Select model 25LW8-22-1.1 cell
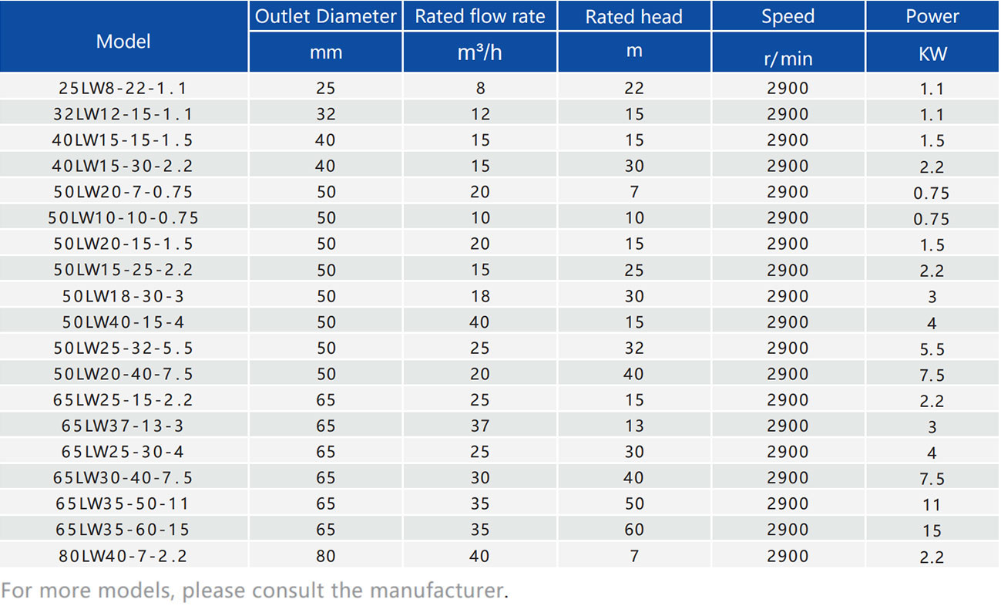 tap(123, 88)
